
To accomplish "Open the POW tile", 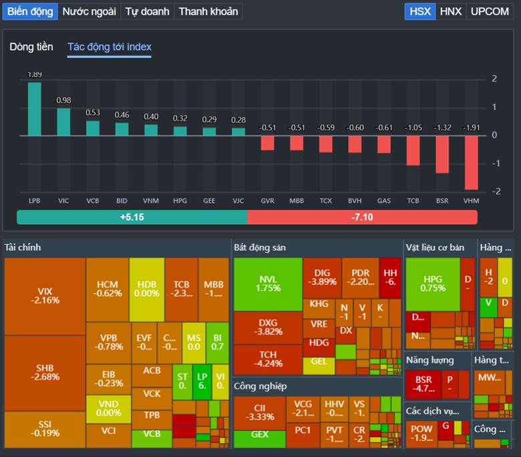I will (x=421, y=434).
